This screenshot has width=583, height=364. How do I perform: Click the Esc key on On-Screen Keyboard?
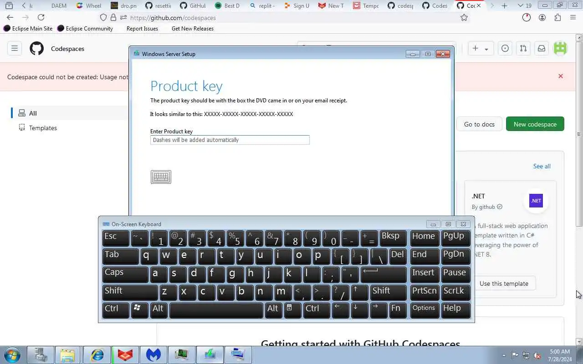pyautogui.click(x=116, y=238)
